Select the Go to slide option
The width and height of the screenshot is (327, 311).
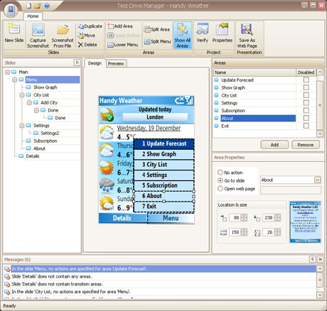[x=220, y=180]
